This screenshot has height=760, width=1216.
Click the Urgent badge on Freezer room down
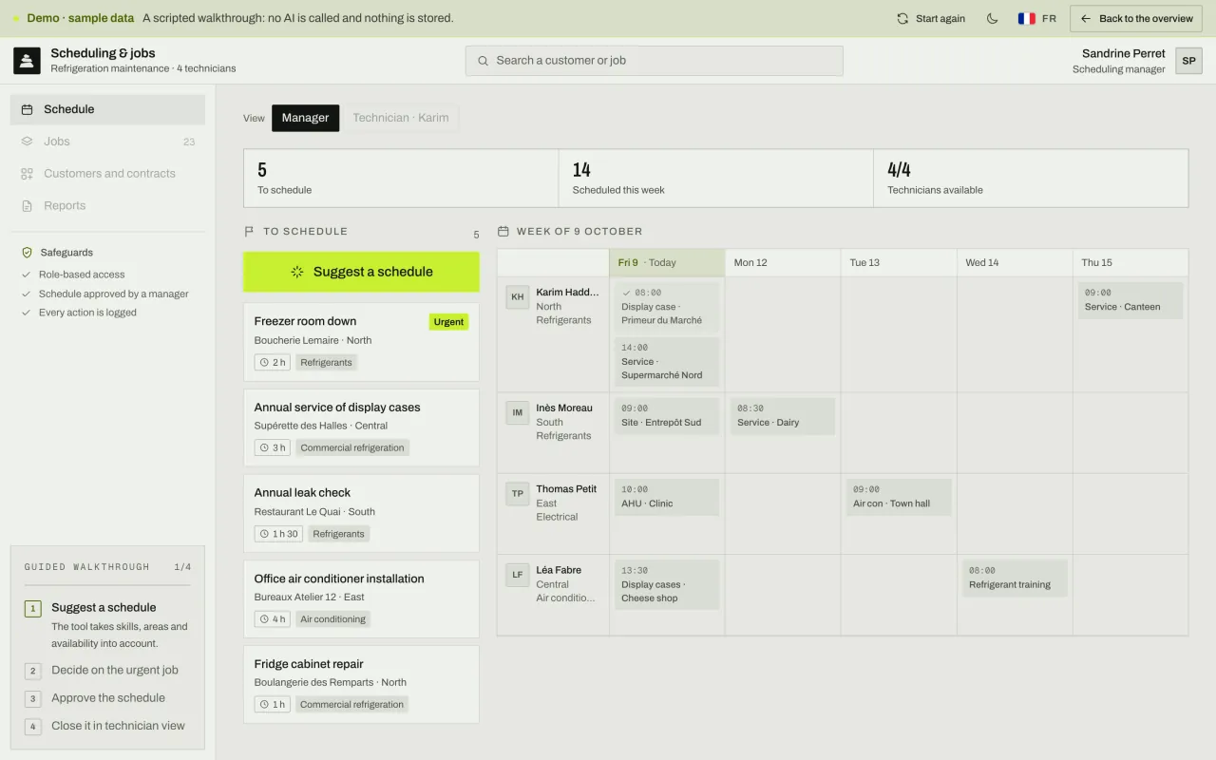pyautogui.click(x=448, y=322)
